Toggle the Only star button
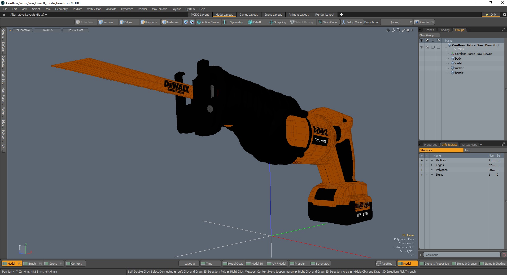Image resolution: width=507 pixels, height=275 pixels. (491, 15)
